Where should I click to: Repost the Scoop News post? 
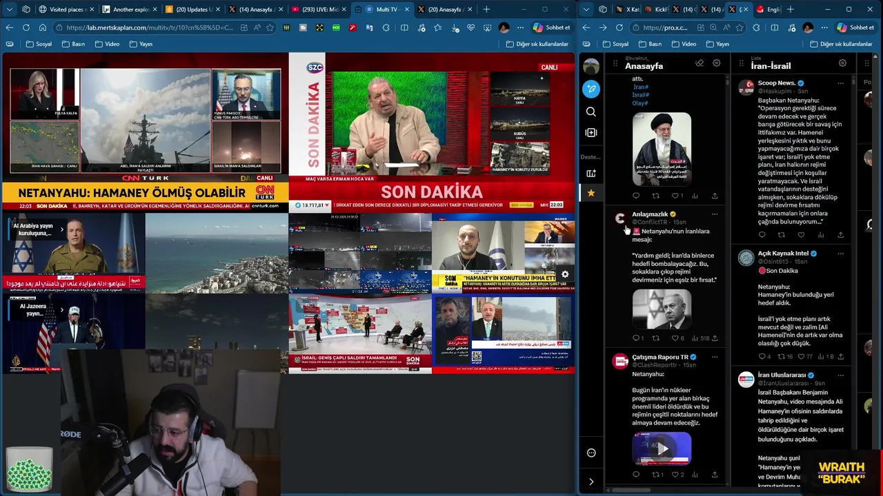tap(782, 235)
